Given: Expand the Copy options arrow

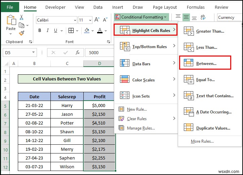Looking at the screenshot, I should [28, 25].
